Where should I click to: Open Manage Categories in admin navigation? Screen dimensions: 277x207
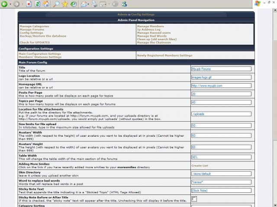click(34, 26)
